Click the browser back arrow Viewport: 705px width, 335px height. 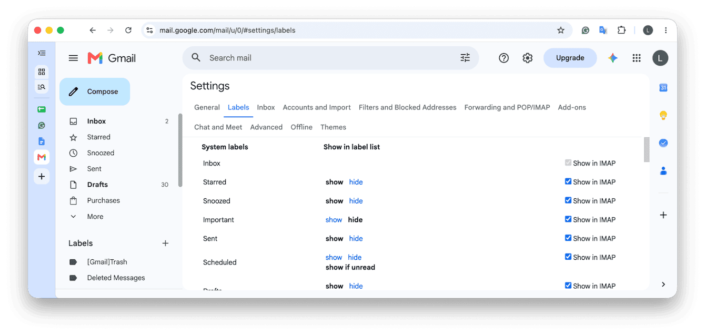tap(93, 31)
